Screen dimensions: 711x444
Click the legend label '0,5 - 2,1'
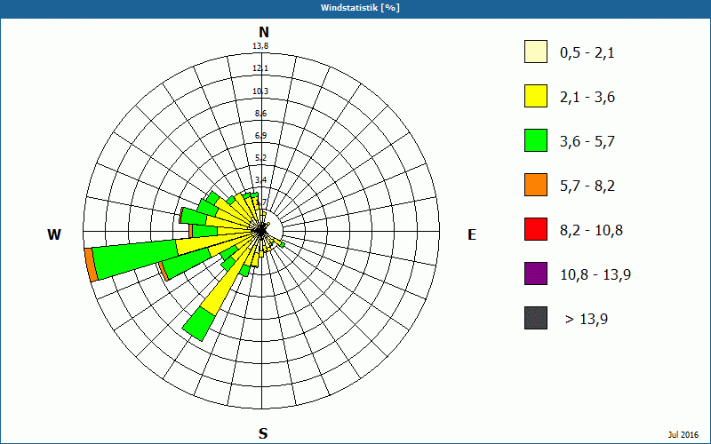587,53
